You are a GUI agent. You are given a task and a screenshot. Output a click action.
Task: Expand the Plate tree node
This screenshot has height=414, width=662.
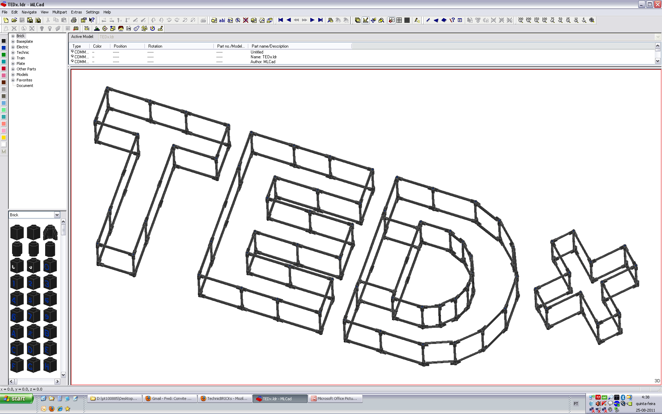pyautogui.click(x=13, y=63)
